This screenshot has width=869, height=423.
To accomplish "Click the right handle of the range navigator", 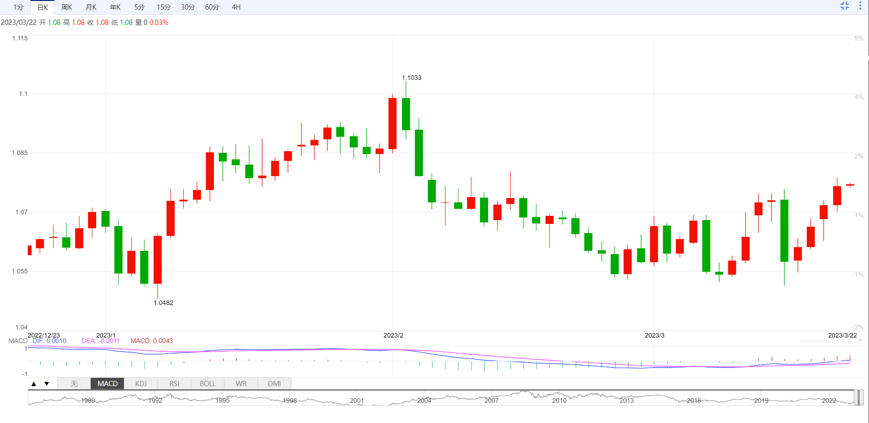I will tap(861, 398).
